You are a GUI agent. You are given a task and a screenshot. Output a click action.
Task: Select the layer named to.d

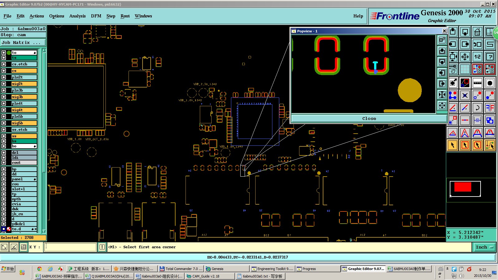24,229
